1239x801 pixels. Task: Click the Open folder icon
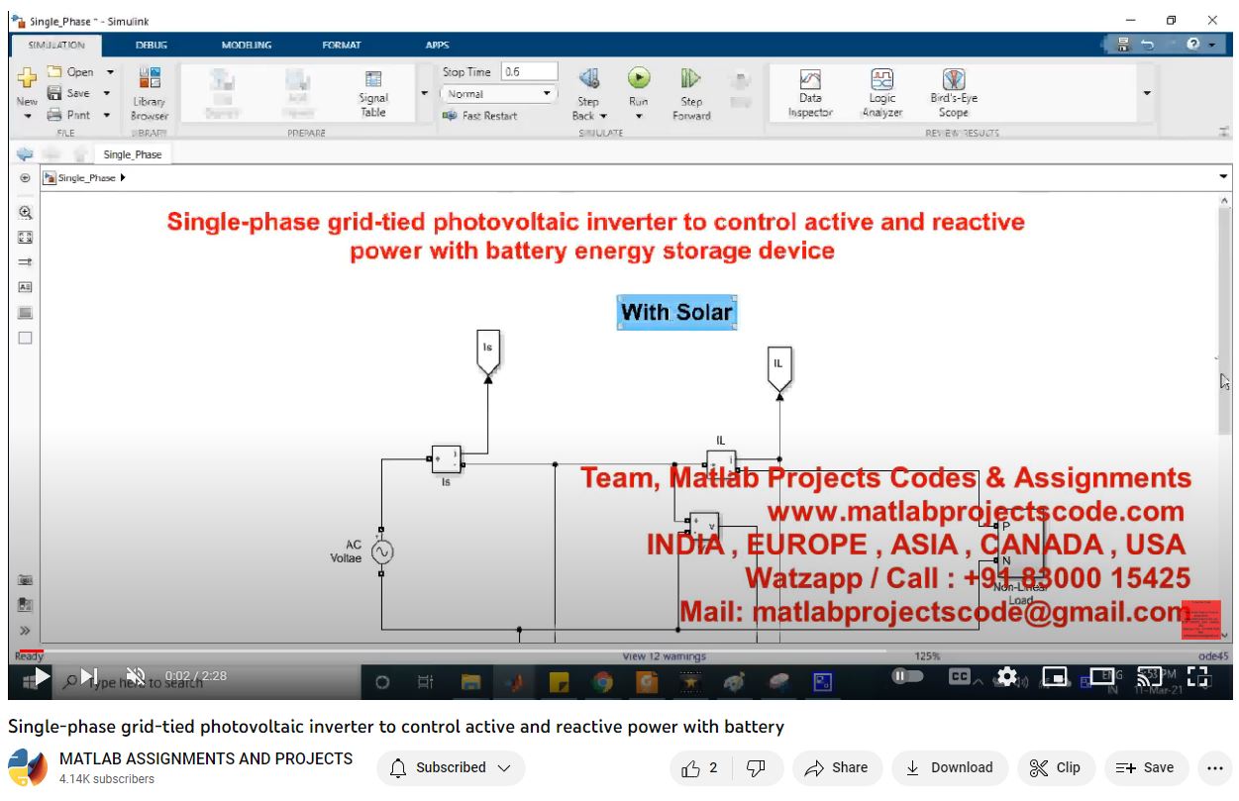[55, 71]
